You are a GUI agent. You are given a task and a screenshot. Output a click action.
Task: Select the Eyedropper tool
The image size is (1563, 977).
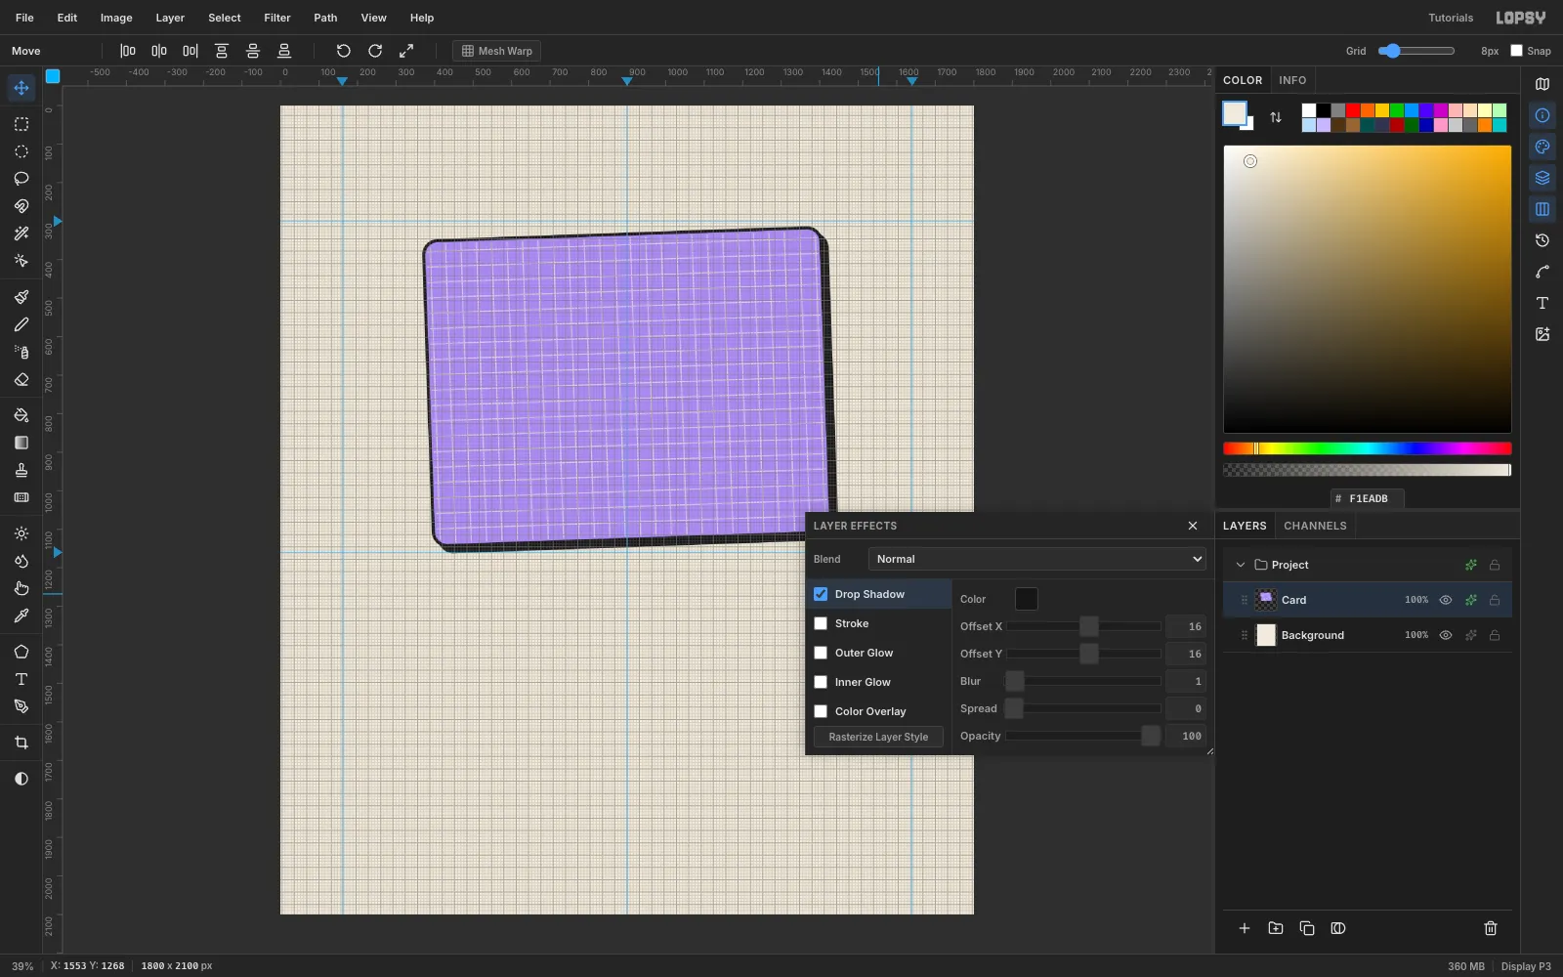click(x=21, y=616)
